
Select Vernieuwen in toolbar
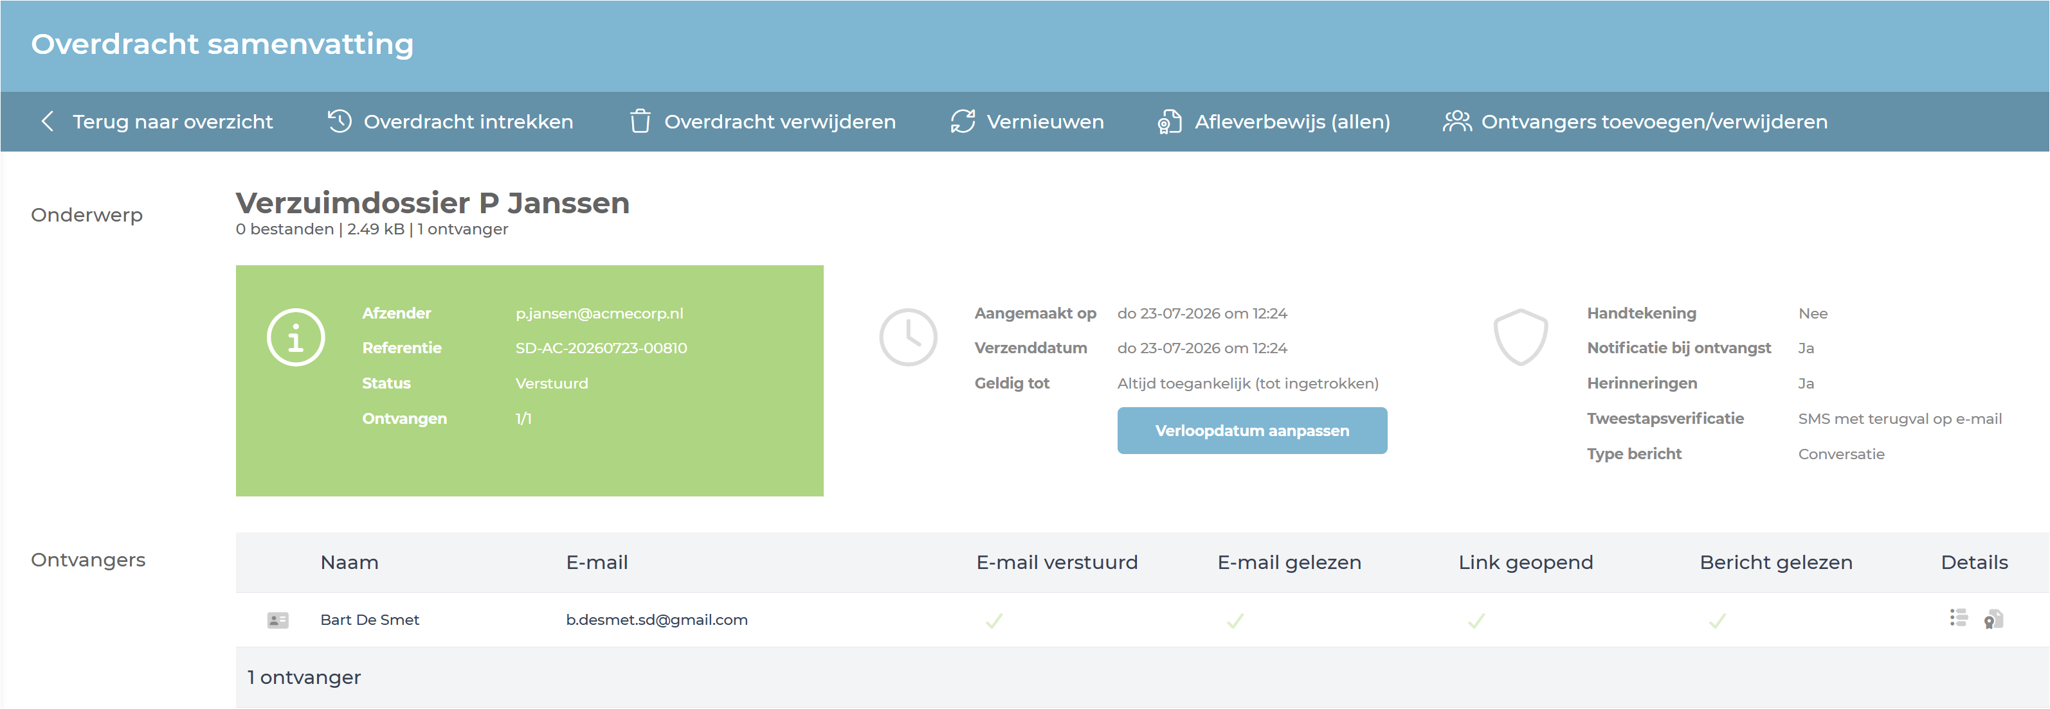(1045, 121)
